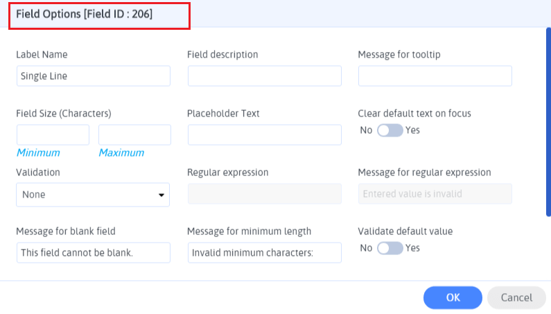This screenshot has width=551, height=314.
Task: Edit Message for minimum length field
Action: point(264,253)
